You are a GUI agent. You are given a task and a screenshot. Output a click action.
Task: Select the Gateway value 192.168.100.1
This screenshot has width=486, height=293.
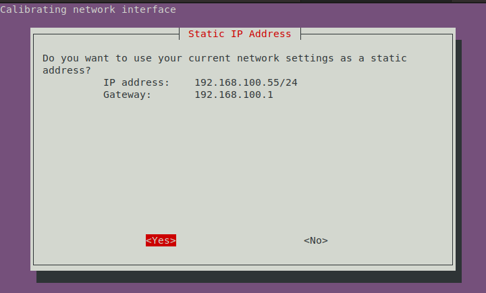tap(234, 95)
